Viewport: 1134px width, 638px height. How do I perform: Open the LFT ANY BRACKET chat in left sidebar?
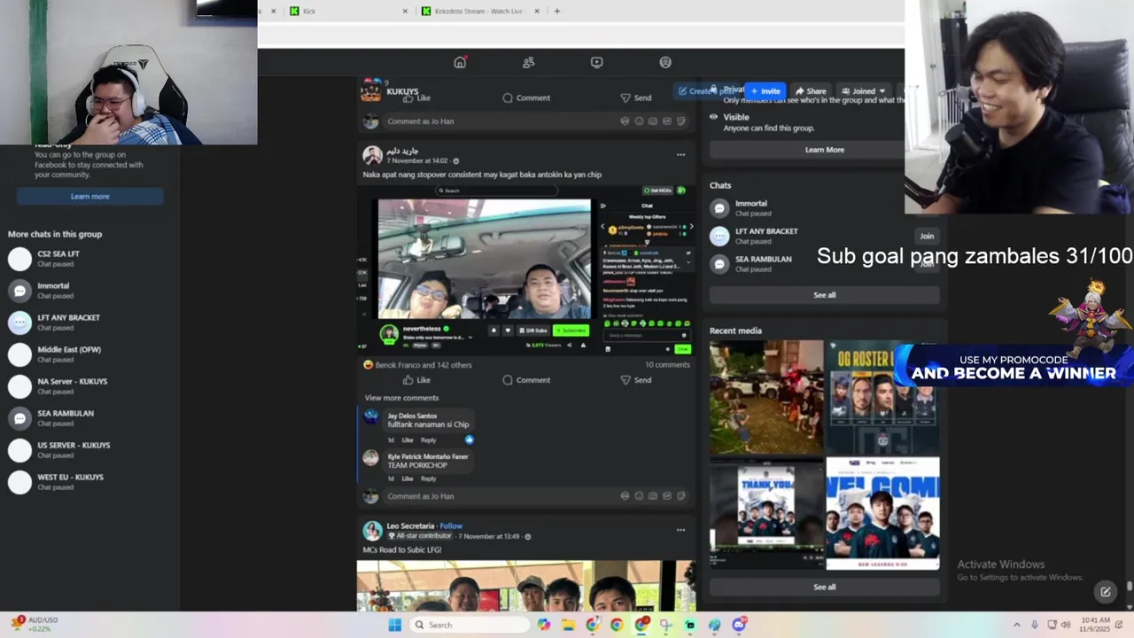[x=89, y=323]
